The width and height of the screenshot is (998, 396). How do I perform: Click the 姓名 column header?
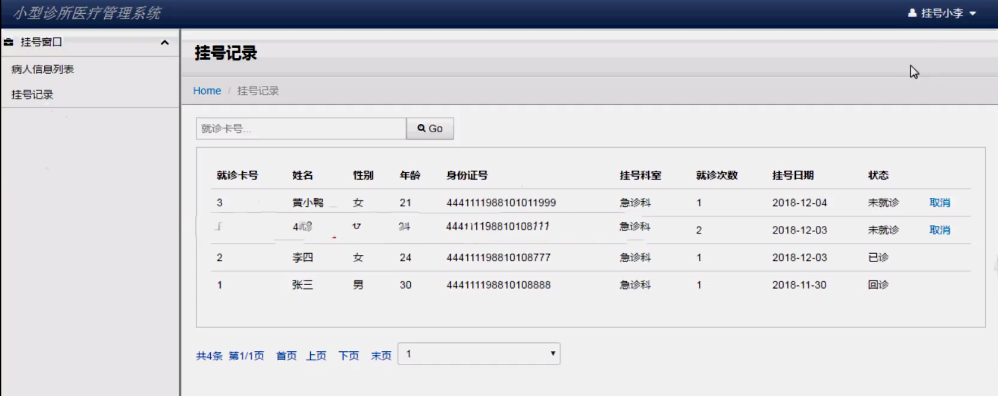[303, 175]
